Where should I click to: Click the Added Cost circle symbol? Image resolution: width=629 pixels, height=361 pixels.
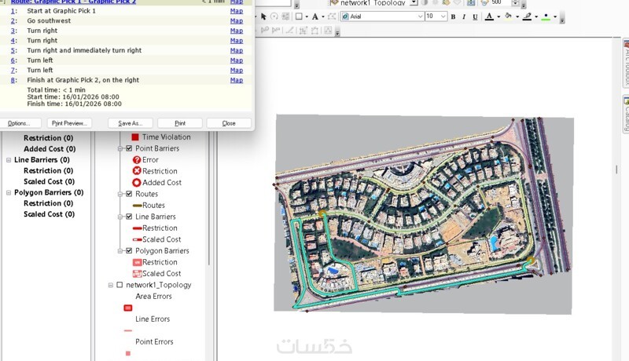[x=136, y=183]
